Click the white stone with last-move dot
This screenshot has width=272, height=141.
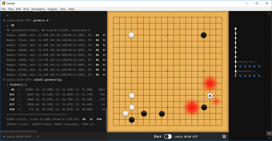click(x=210, y=96)
